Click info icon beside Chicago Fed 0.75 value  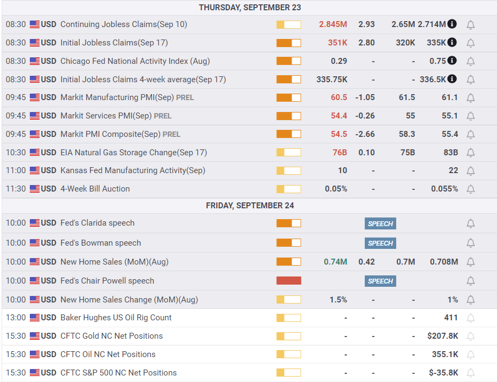(452, 61)
